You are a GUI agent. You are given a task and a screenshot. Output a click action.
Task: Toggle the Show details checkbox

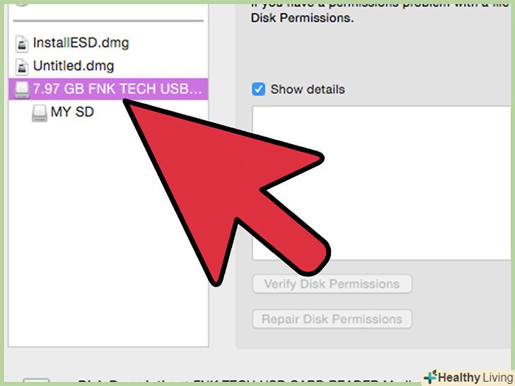tap(258, 89)
